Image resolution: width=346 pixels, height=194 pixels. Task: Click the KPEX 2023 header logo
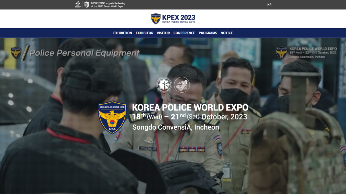click(x=173, y=19)
